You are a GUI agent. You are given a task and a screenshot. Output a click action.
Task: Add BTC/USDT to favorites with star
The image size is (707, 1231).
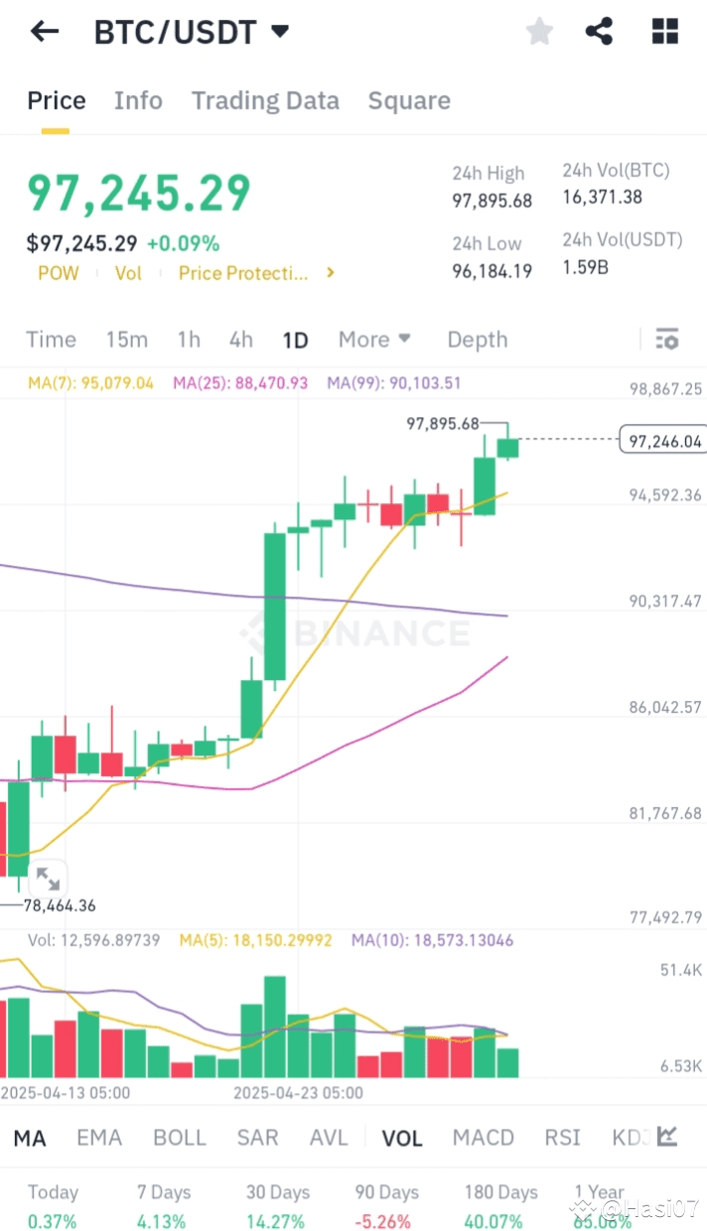[x=539, y=32]
